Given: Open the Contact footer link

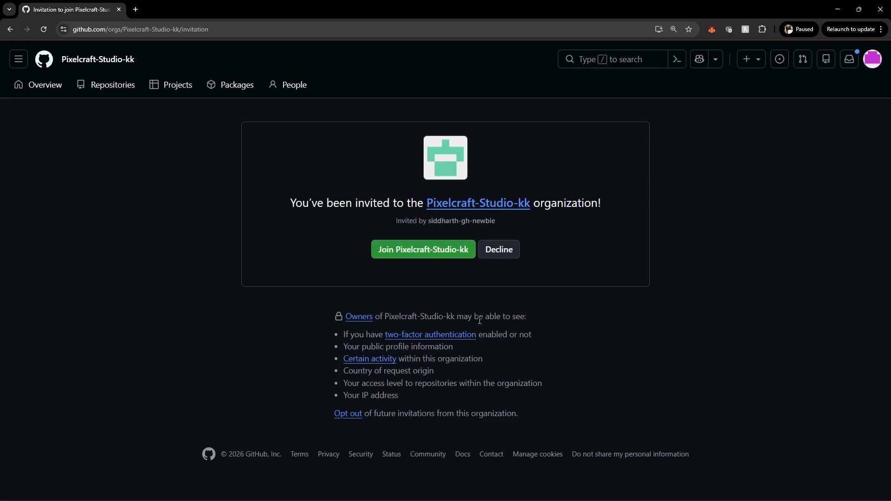Looking at the screenshot, I should (x=491, y=454).
